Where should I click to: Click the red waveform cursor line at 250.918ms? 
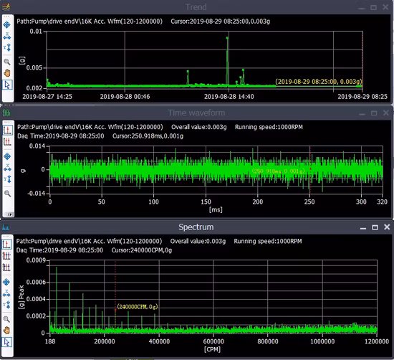point(309,170)
